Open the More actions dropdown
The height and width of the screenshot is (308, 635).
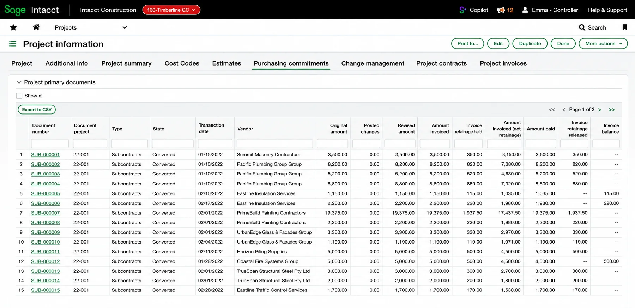(603, 44)
